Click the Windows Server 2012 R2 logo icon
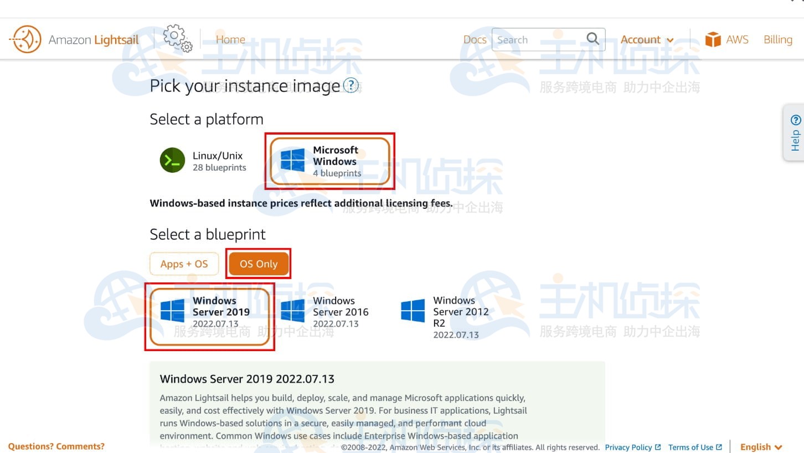This screenshot has height=453, width=804. 413,311
